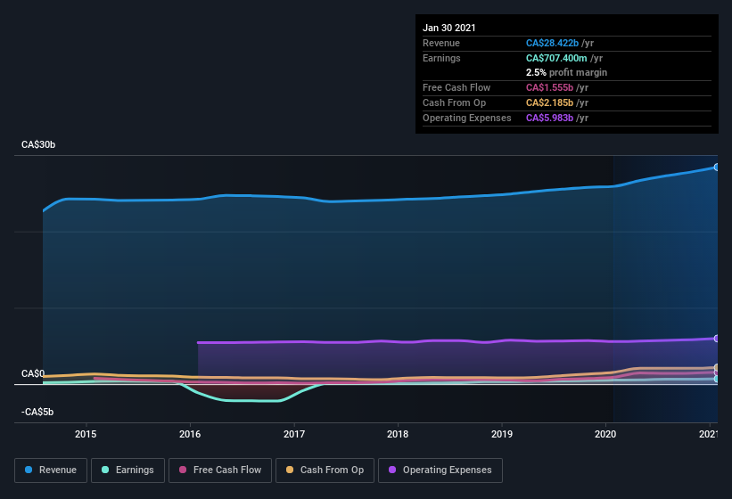The image size is (732, 499).
Task: Toggle the Revenue legend button
Action: pos(51,470)
